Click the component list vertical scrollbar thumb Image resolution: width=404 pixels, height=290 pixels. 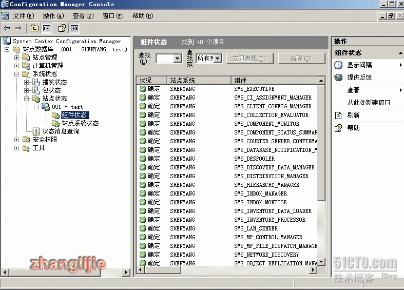pos(321,143)
